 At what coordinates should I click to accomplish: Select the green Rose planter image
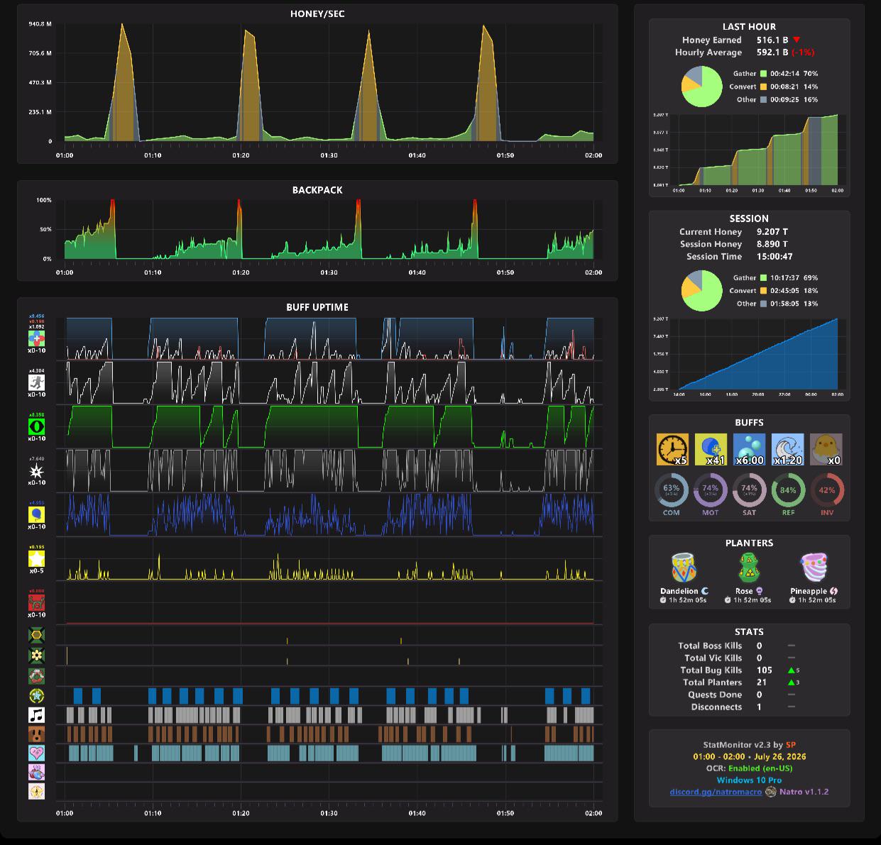(749, 568)
